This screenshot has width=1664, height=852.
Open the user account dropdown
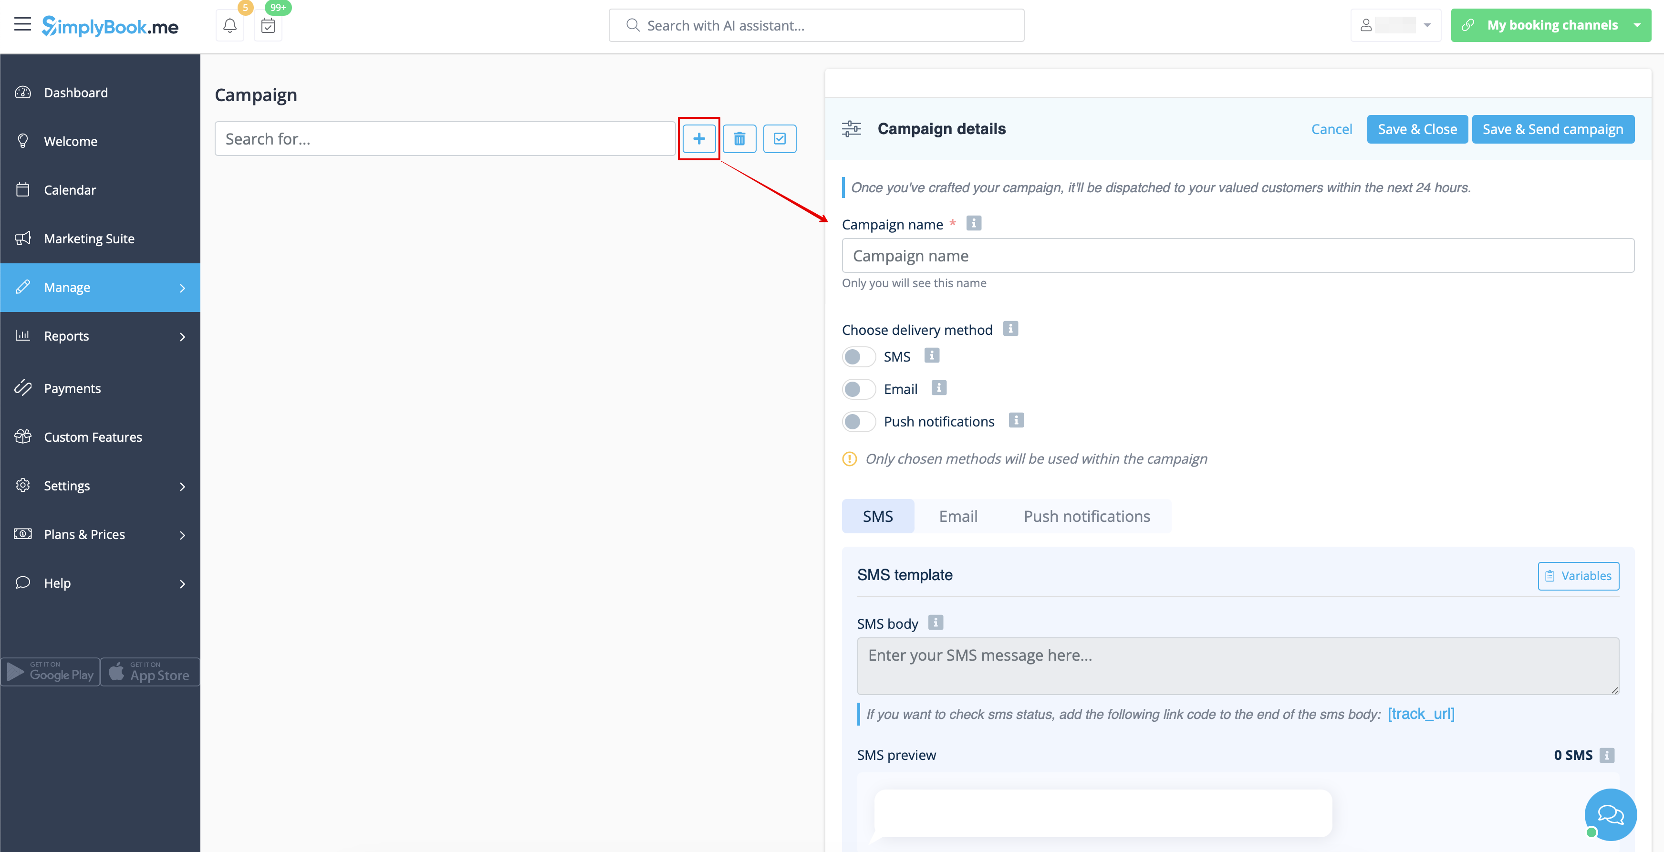coord(1395,25)
